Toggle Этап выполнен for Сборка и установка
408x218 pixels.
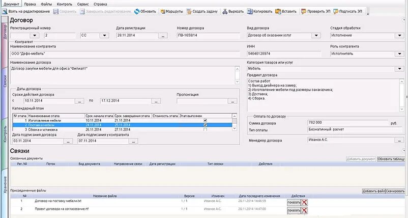click(206, 129)
